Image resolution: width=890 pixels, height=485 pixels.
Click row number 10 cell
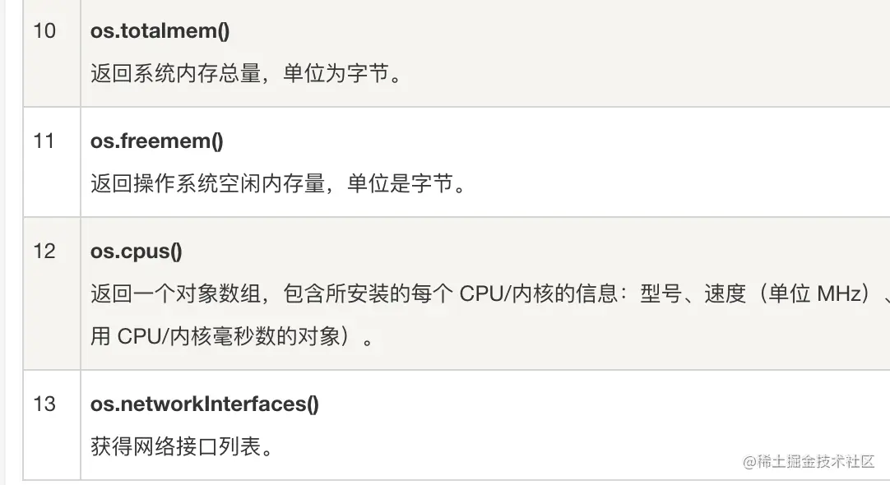pyautogui.click(x=44, y=31)
